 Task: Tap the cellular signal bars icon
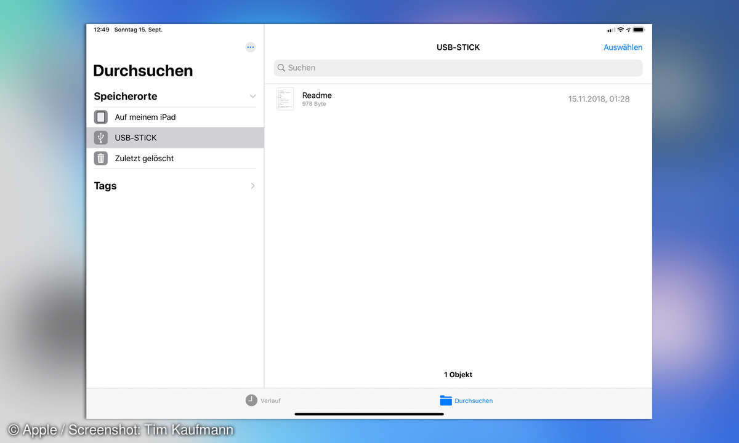tap(611, 30)
